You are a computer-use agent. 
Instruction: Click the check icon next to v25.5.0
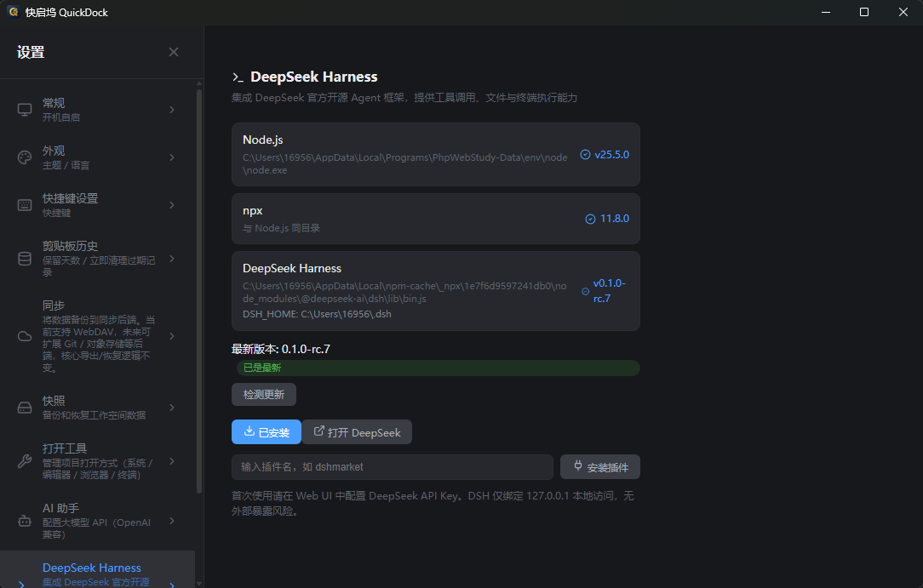(x=585, y=155)
